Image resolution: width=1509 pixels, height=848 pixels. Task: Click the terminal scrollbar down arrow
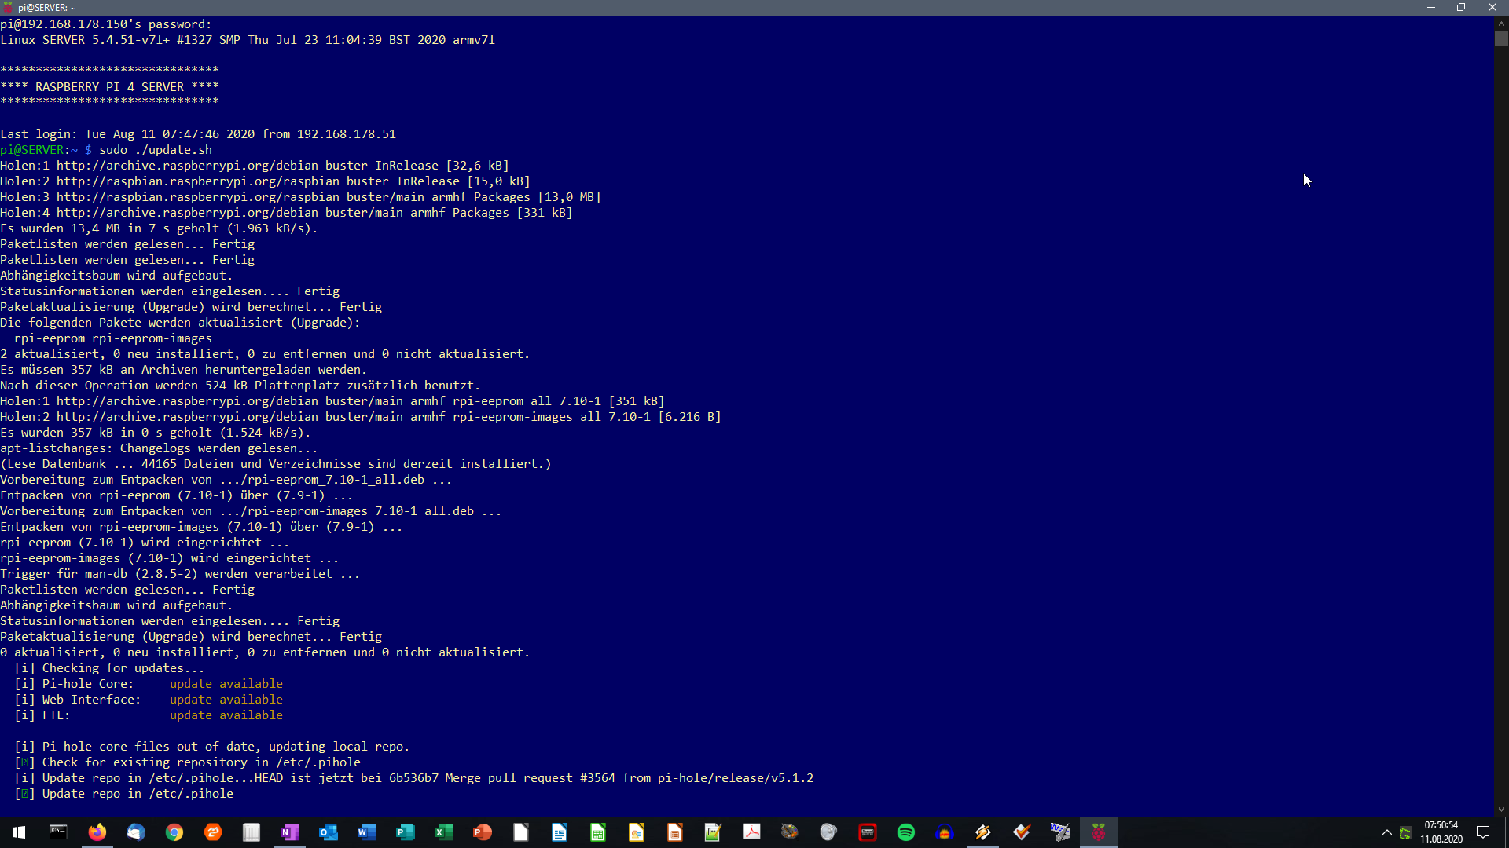pos(1501,810)
